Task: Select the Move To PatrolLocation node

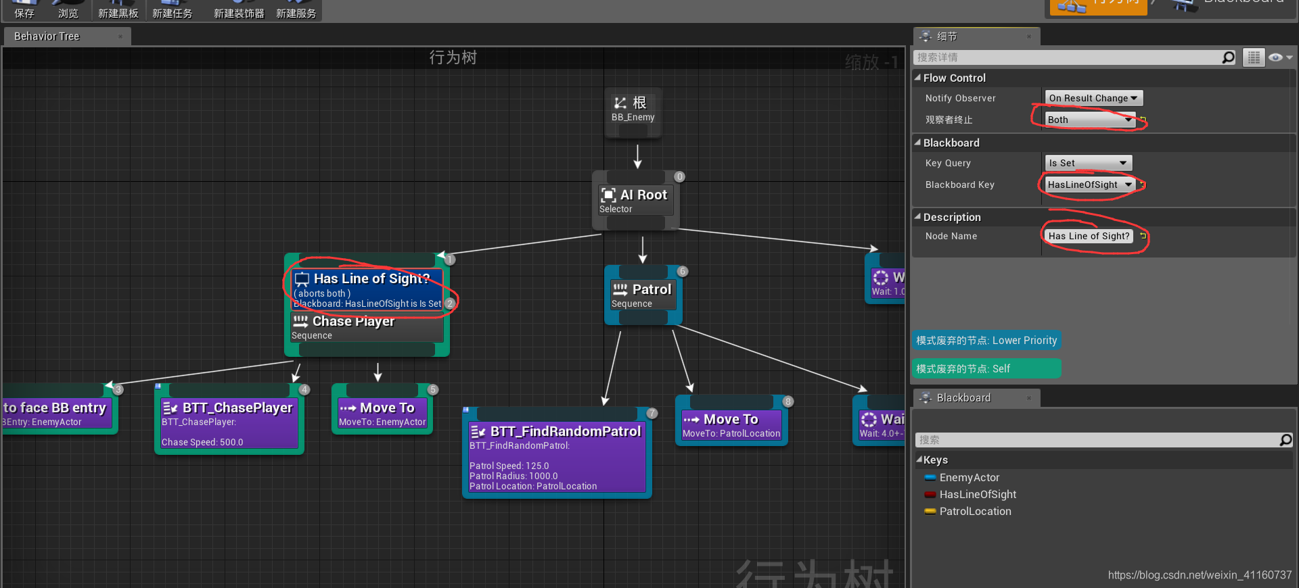Action: tap(731, 420)
